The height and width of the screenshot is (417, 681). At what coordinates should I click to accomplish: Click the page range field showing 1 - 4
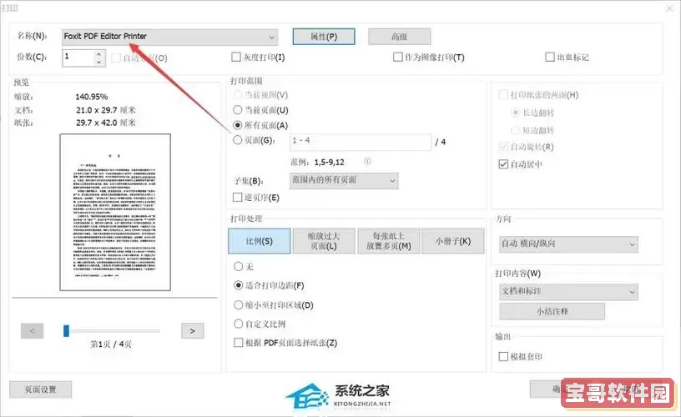pyautogui.click(x=361, y=142)
